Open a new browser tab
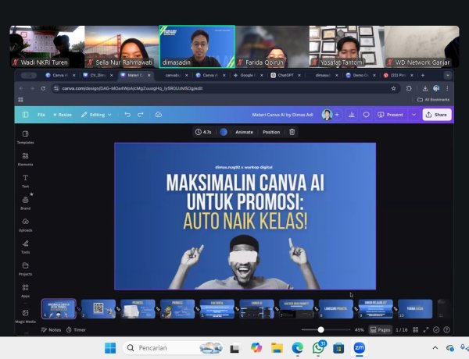 click(423, 75)
